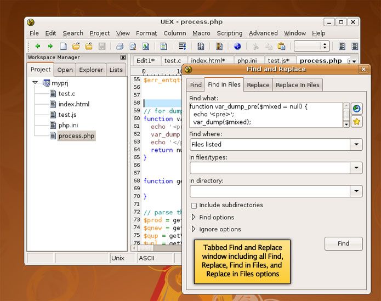Open the Format menu
The width and height of the screenshot is (381, 301).
pyautogui.click(x=146, y=33)
